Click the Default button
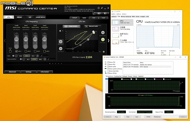 pyautogui.click(x=74, y=18)
